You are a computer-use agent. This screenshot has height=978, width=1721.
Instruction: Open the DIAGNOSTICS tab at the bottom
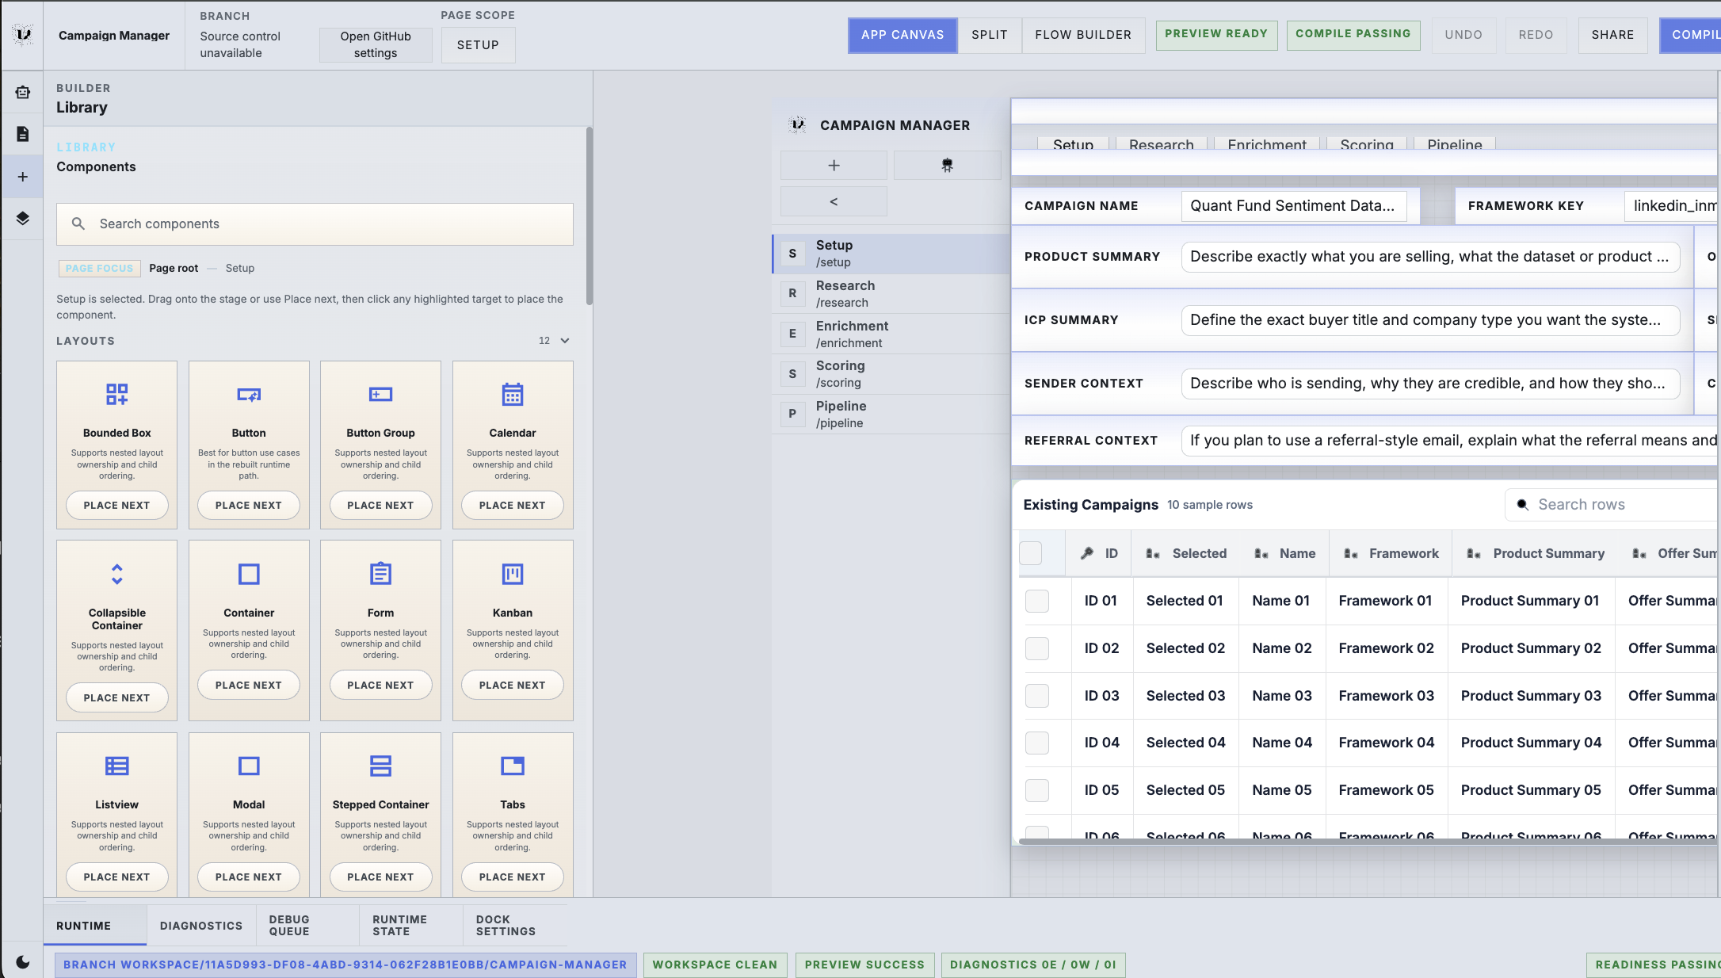pyautogui.click(x=201, y=925)
